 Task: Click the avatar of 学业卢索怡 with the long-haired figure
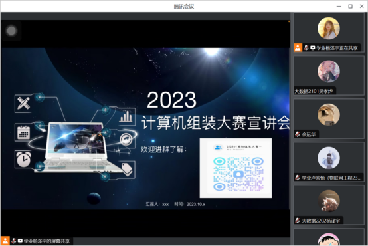point(329,158)
